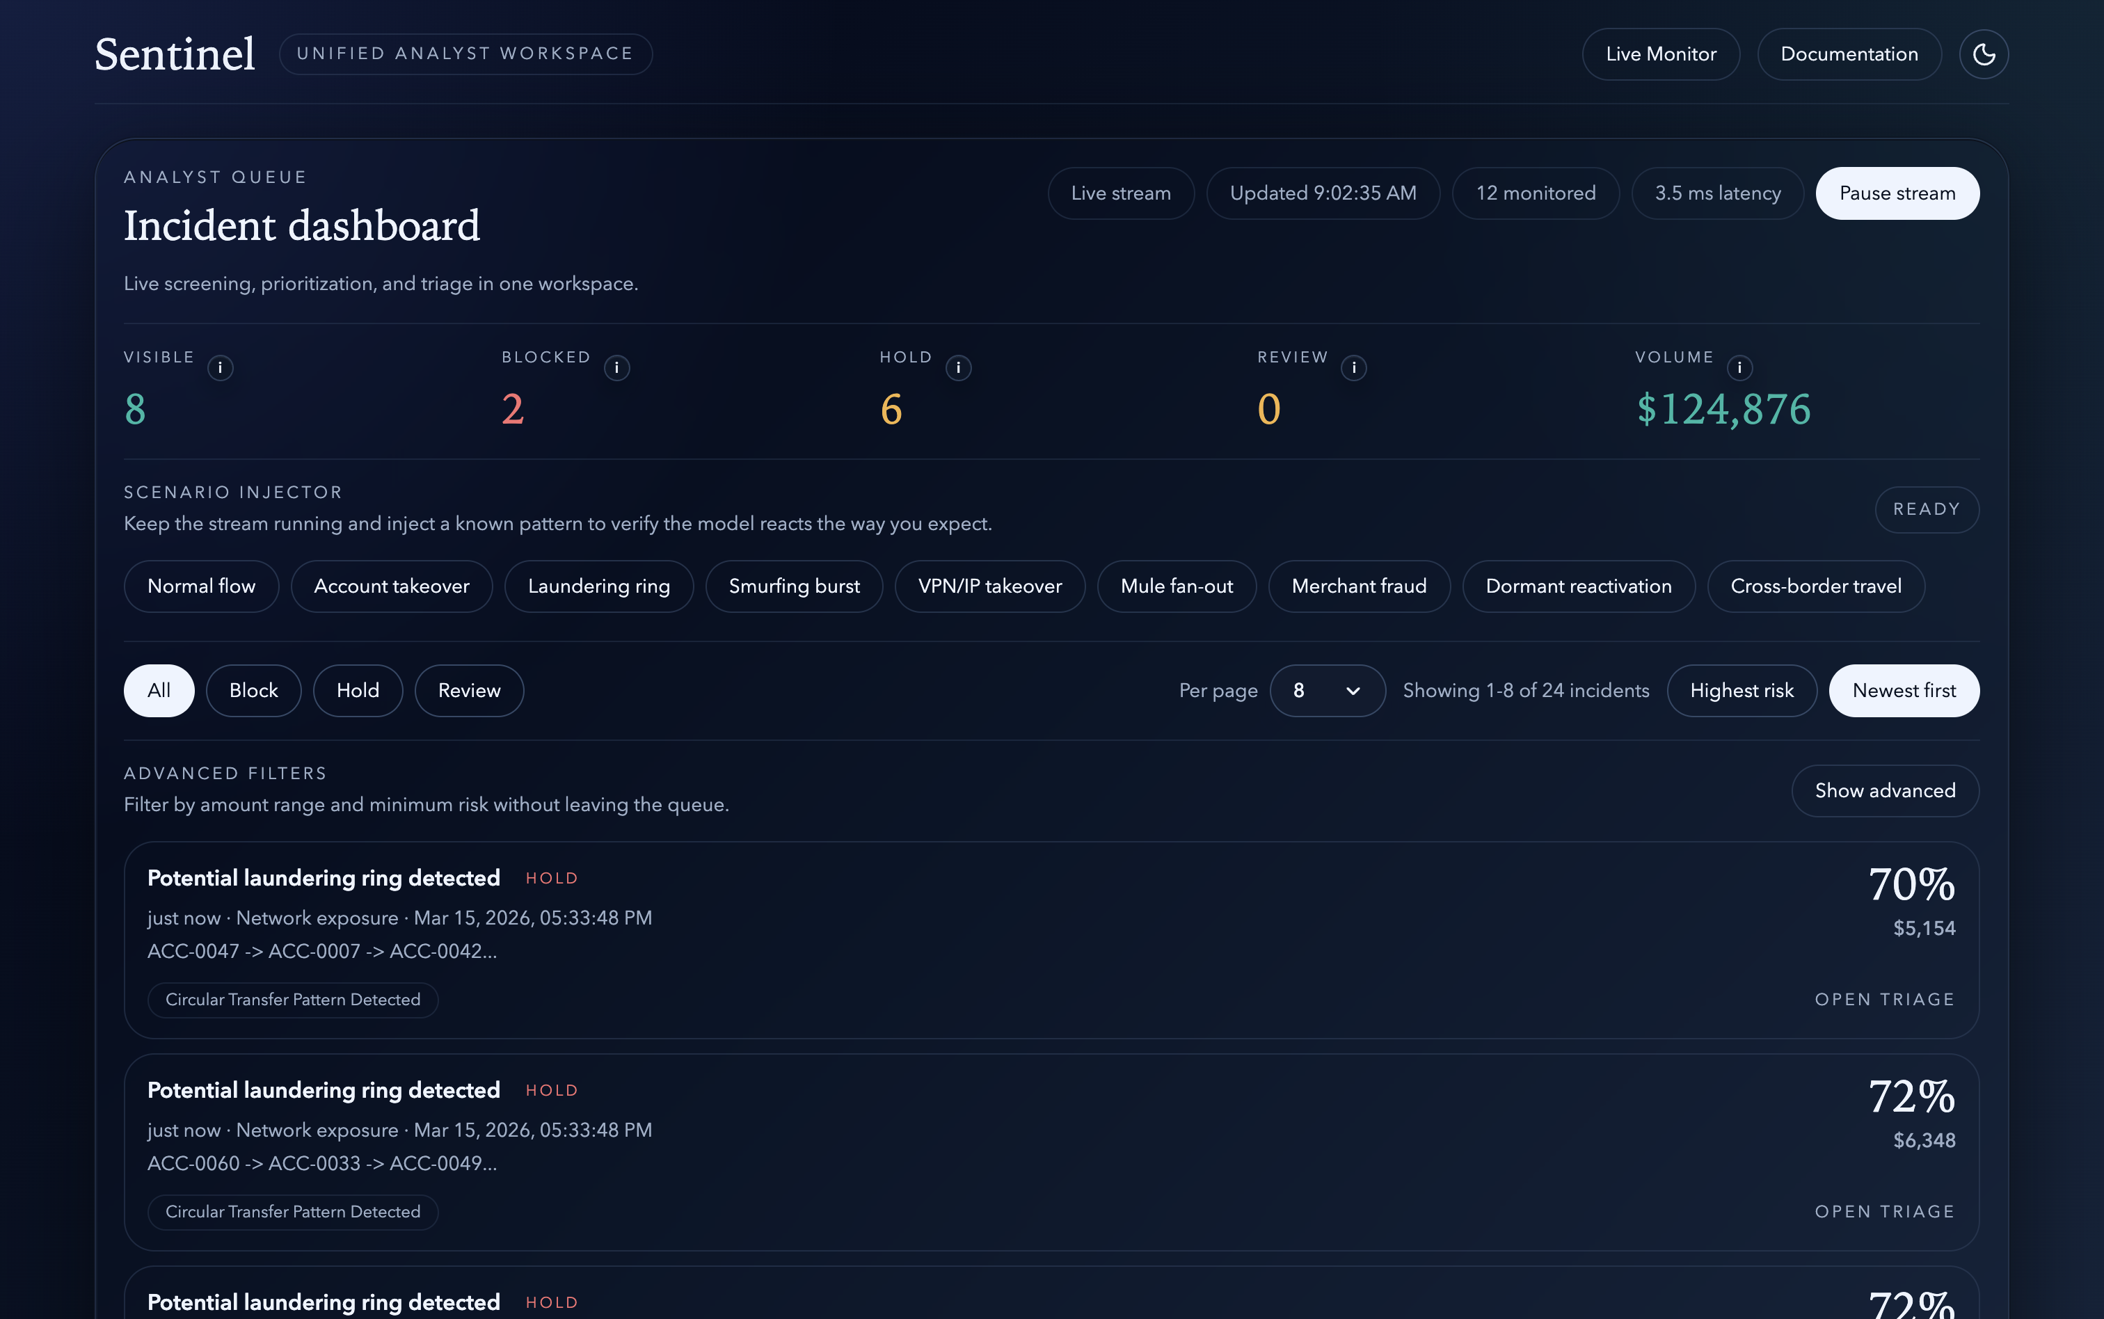
Task: Select Newest first sorting
Action: (x=1904, y=691)
